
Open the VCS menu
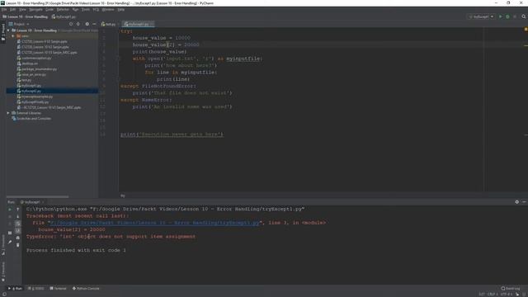point(96,9)
